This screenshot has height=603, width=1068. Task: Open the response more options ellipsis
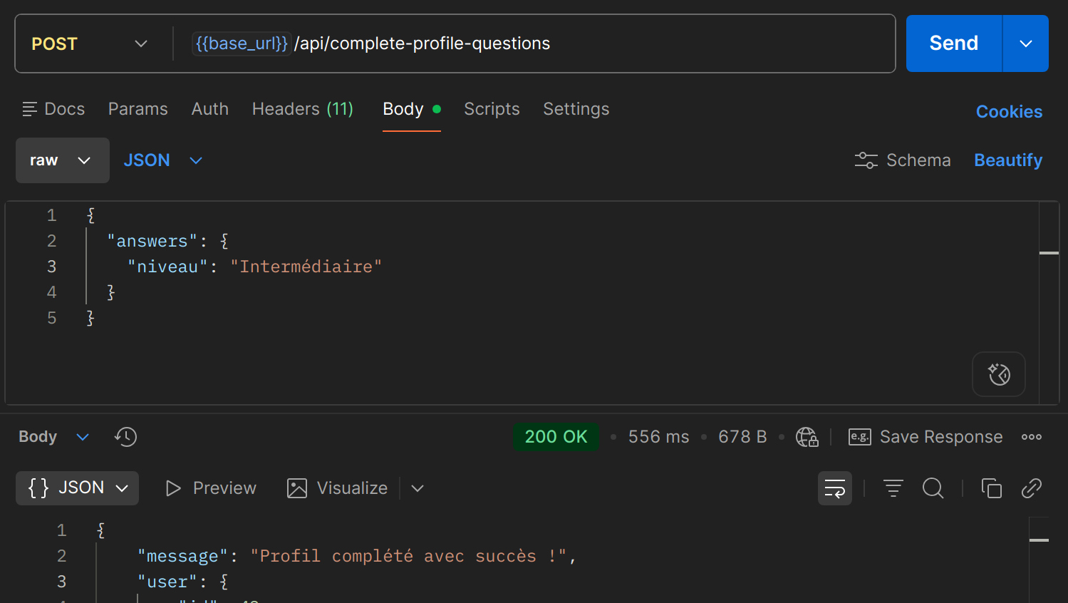coord(1032,437)
